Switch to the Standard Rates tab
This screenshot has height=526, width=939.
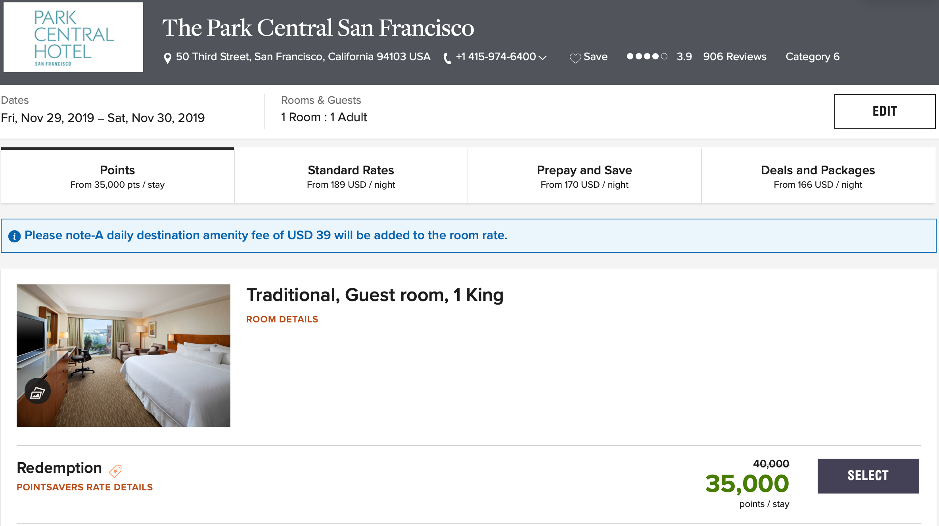click(x=351, y=176)
